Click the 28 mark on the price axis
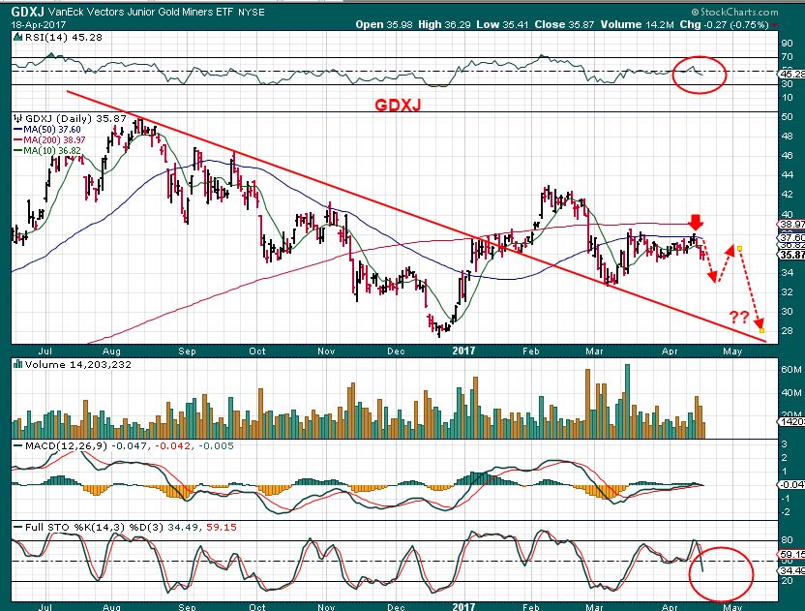The image size is (805, 611). (x=787, y=331)
